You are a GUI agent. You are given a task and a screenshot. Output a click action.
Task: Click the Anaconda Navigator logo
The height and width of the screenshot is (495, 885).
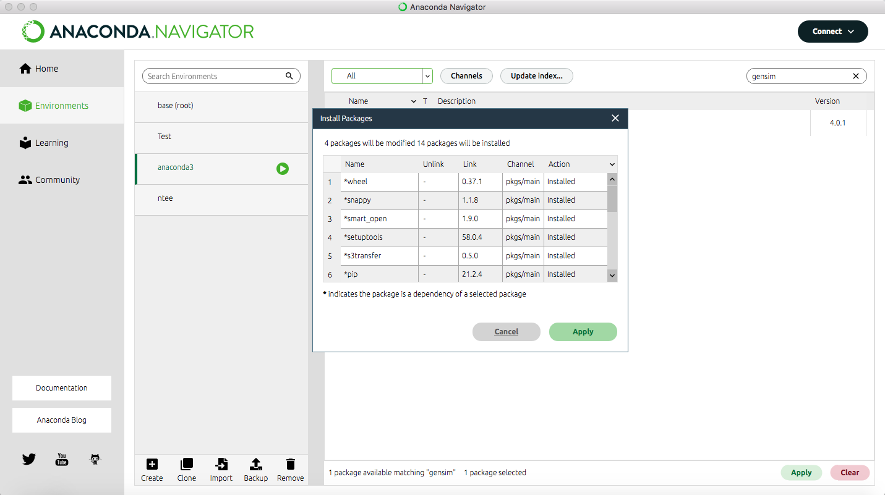pyautogui.click(x=138, y=32)
